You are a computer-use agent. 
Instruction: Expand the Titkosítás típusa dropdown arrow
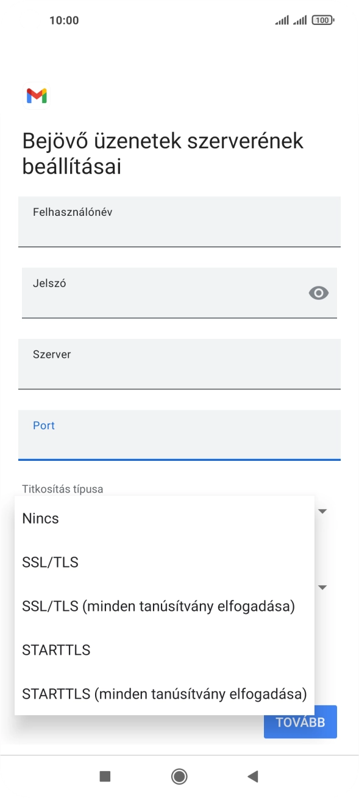coord(322,511)
